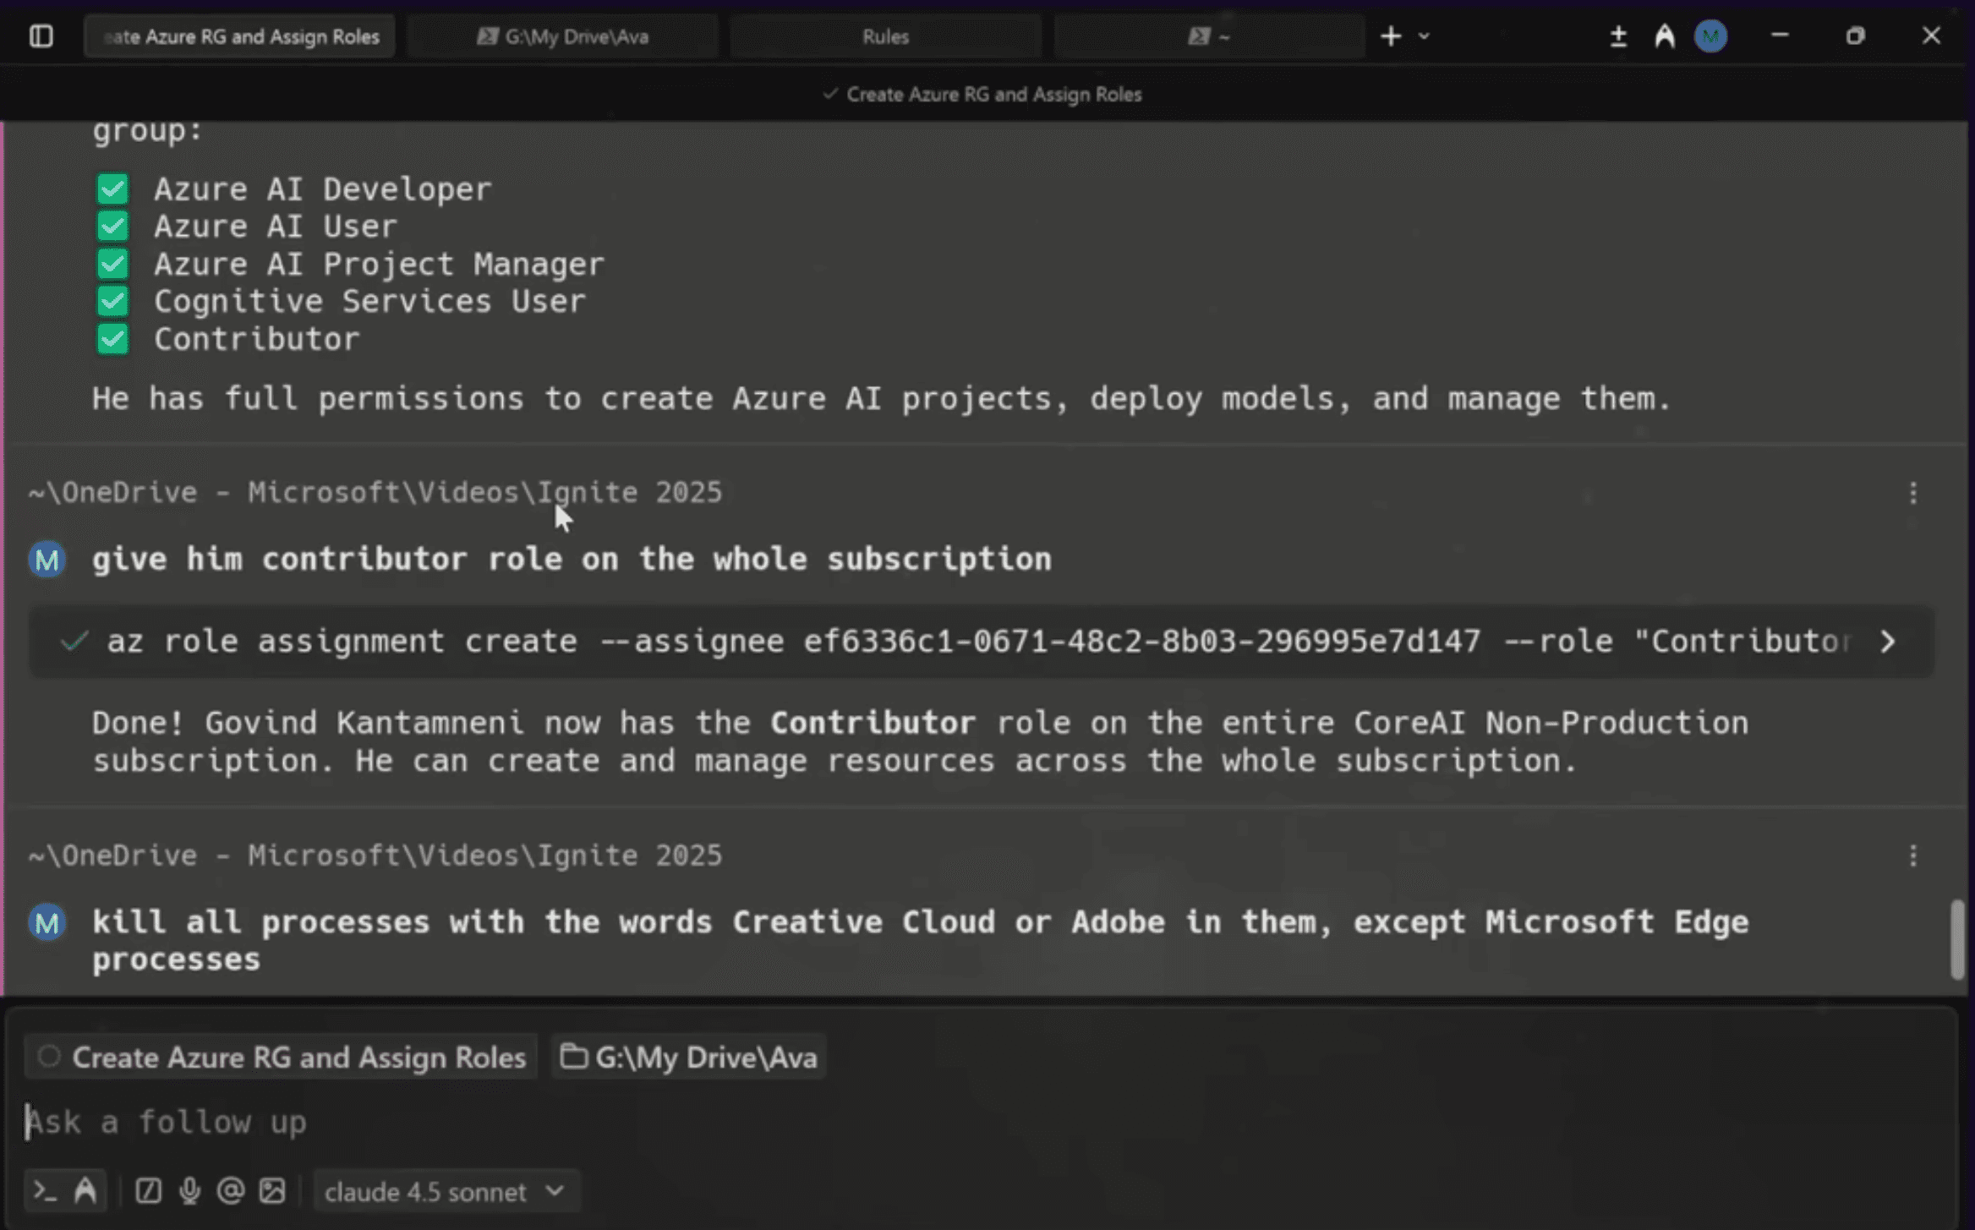The image size is (1975, 1230).
Task: Click the Create Azure RG conversation chip
Action: 281,1057
